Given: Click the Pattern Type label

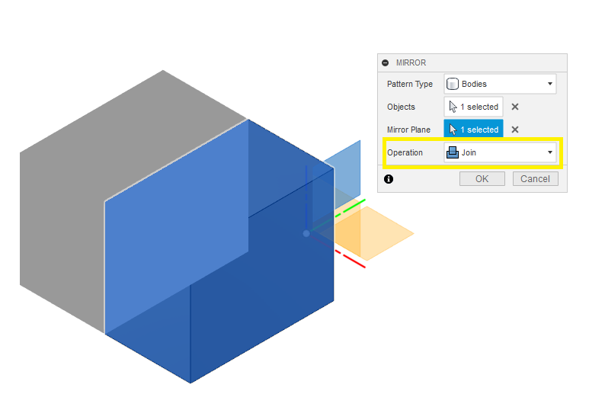Looking at the screenshot, I should [410, 84].
